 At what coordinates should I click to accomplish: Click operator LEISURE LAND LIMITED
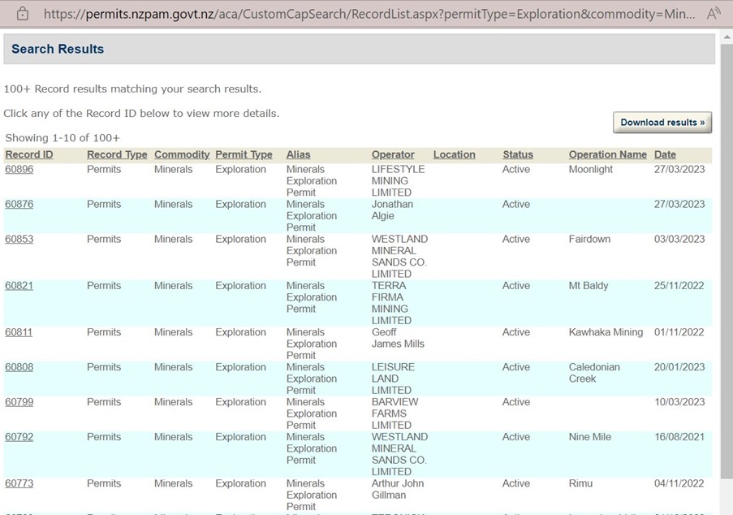(393, 379)
